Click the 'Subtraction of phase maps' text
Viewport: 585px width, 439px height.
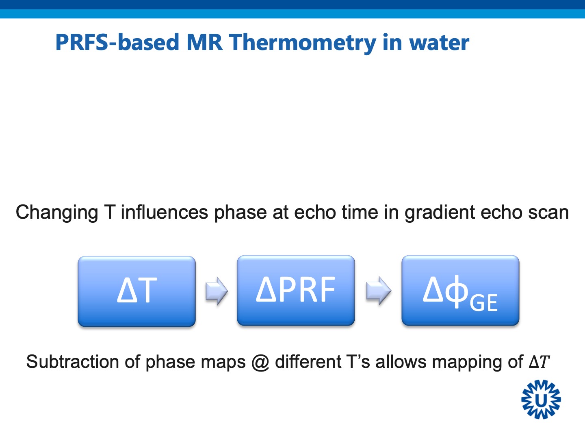pyautogui.click(x=136, y=362)
